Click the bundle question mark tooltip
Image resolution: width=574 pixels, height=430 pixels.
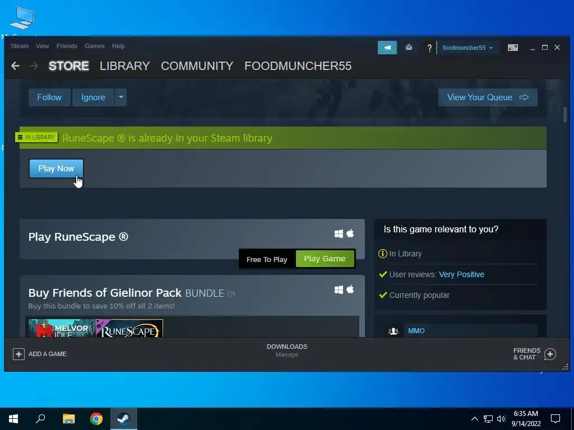pyautogui.click(x=231, y=293)
